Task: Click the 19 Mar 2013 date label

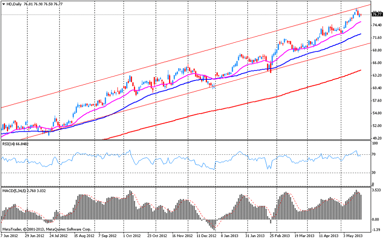Action: [305, 236]
